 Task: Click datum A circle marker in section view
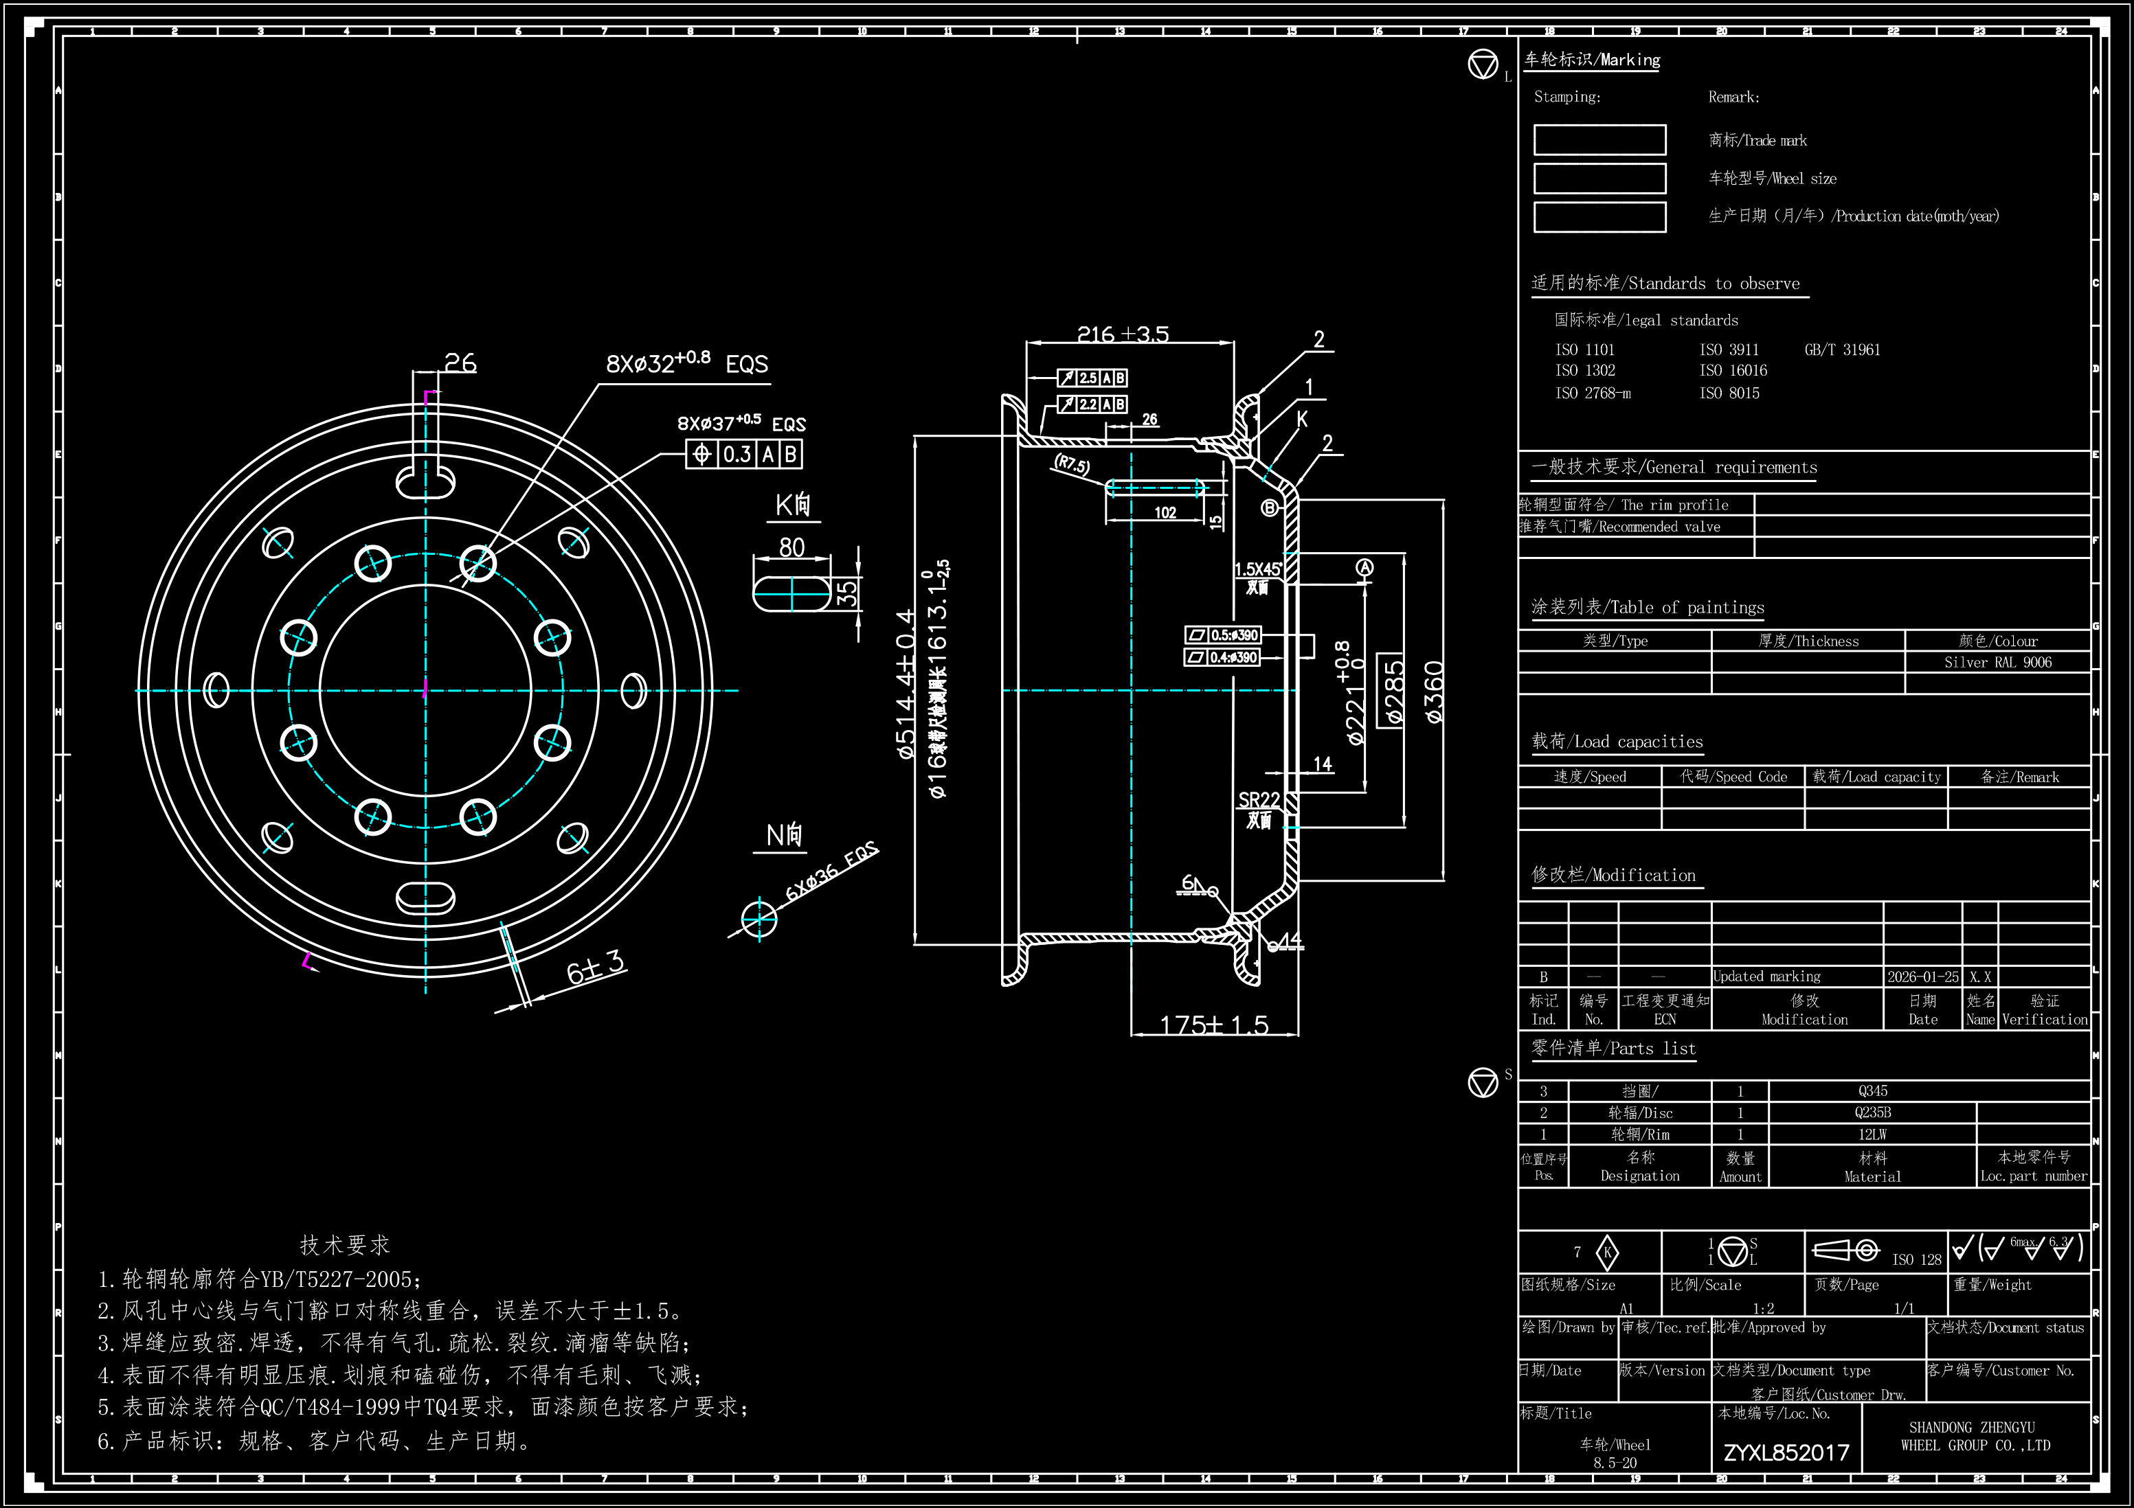(x=1364, y=568)
